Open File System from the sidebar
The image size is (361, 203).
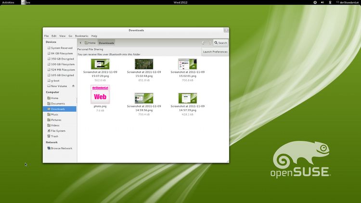58,131
